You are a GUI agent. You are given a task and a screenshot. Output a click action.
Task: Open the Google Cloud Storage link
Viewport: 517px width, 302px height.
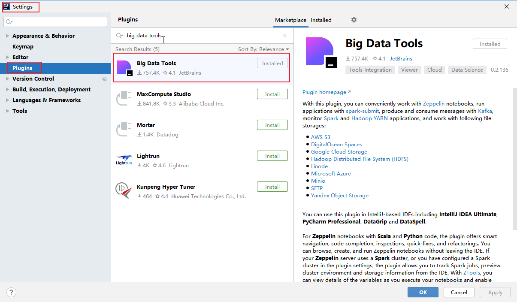tap(339, 152)
